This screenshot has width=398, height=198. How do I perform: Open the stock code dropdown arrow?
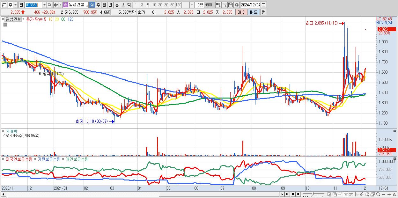coord(44,5)
